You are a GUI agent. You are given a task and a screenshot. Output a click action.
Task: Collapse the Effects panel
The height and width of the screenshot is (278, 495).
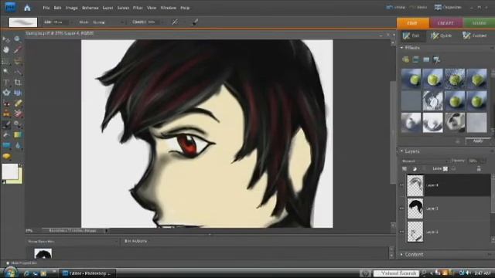tap(402, 48)
